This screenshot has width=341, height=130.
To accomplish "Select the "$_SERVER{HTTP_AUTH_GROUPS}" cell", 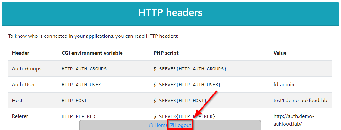I will pyautogui.click(x=190, y=69).
